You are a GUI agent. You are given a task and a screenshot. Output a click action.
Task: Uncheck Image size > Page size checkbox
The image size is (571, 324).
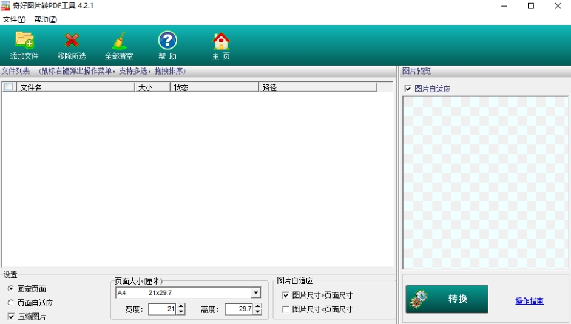[x=286, y=295]
